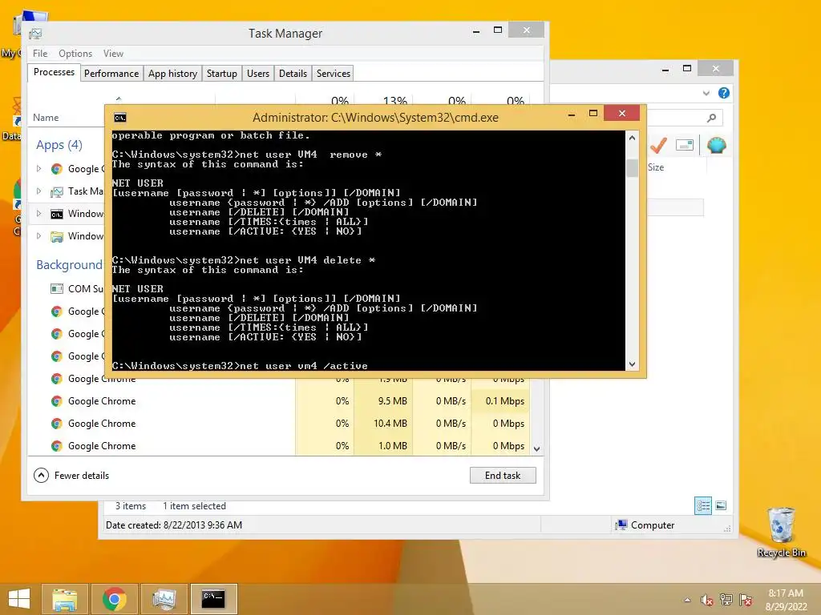This screenshot has height=615, width=821.
Task: Click the Date created status text in Explorer
Action: coord(174,525)
